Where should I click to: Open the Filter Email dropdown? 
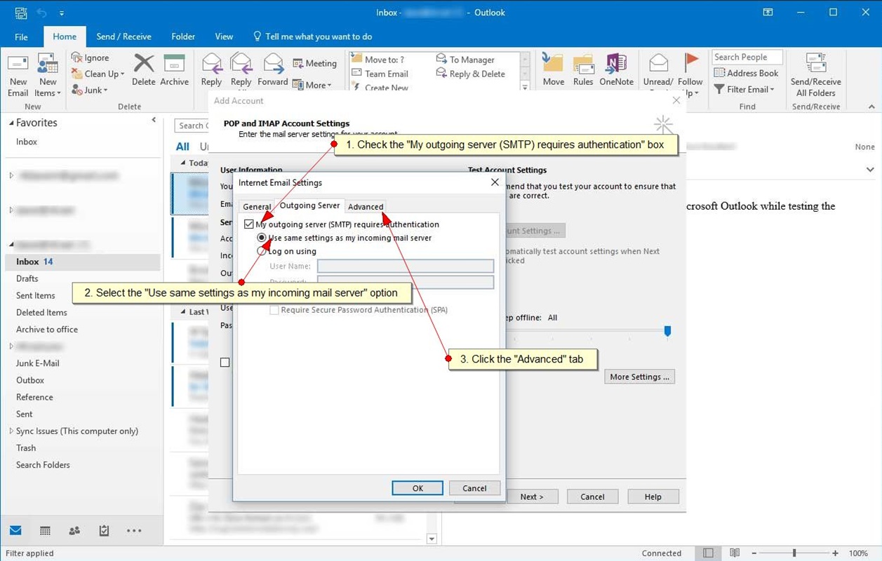[744, 89]
